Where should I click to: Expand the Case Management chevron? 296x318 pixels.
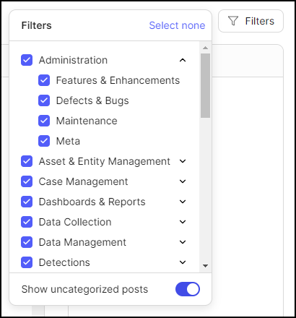[x=183, y=181]
